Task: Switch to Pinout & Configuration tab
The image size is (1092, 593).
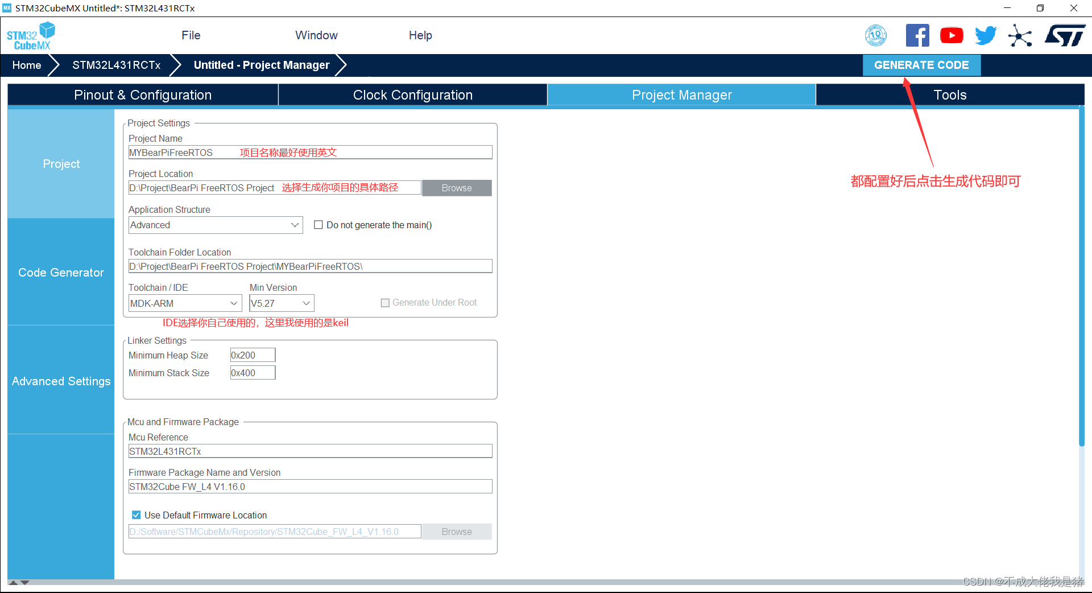Action: 143,95
